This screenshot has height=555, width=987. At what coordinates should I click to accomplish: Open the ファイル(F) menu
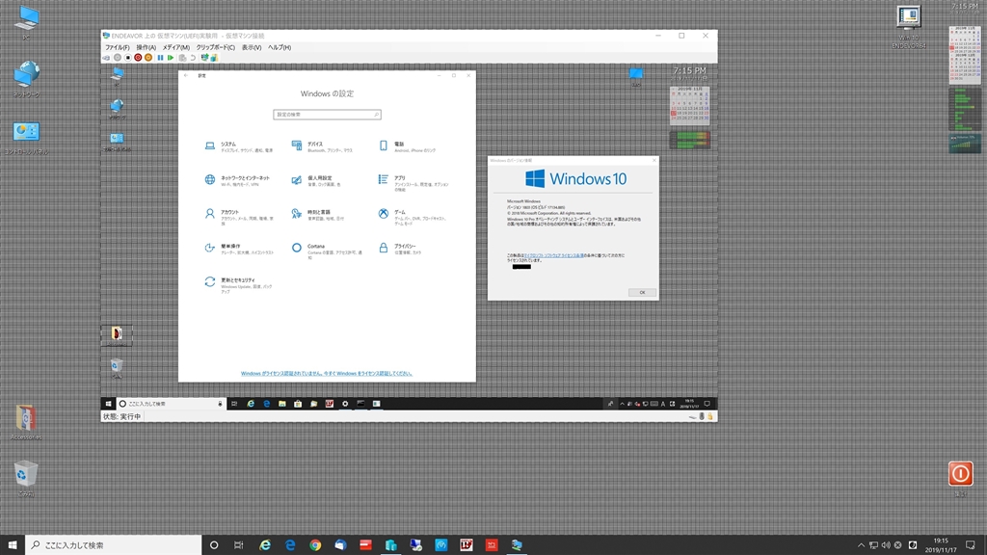pos(117,47)
